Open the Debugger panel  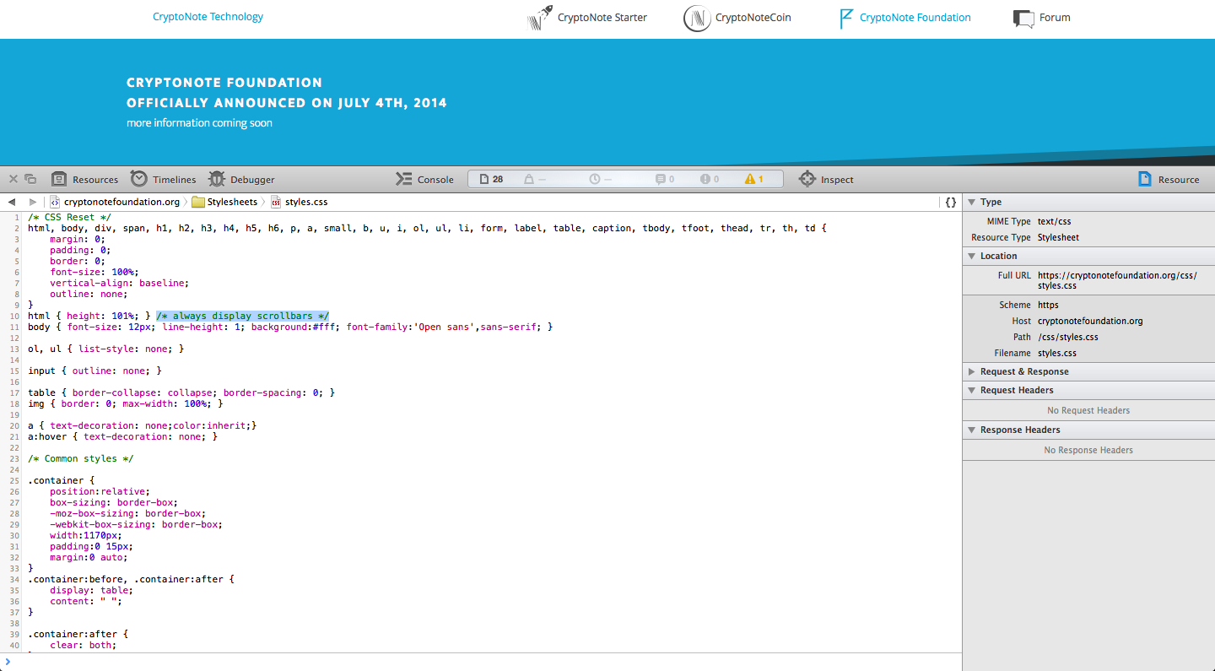click(242, 179)
